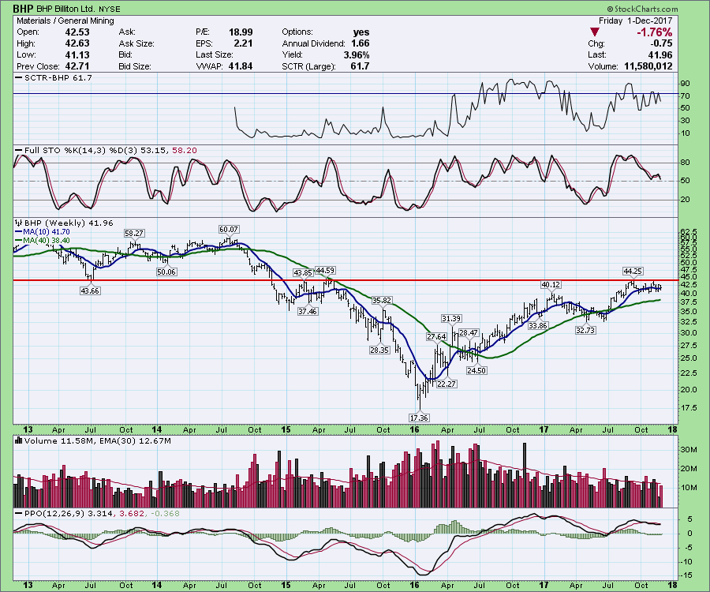Click the percent change -1.76%
Image resolution: width=710 pixels, height=592 pixels.
[x=654, y=32]
